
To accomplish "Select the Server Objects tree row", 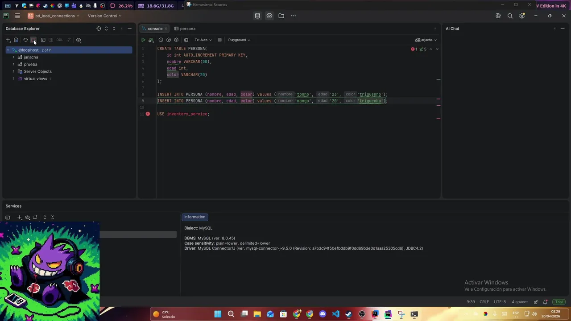I will click(69, 71).
